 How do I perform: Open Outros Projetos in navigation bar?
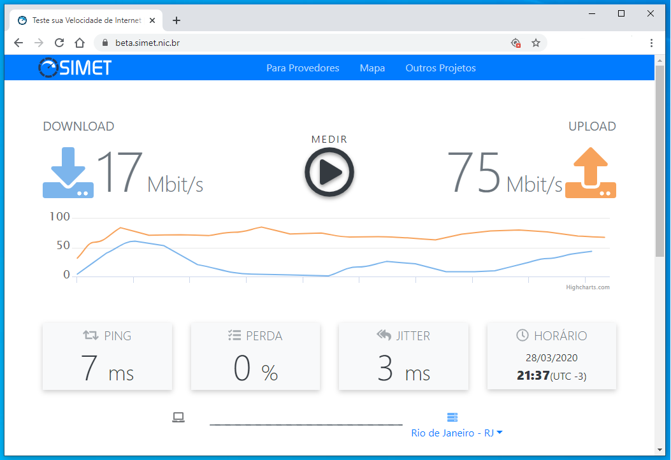click(x=440, y=68)
